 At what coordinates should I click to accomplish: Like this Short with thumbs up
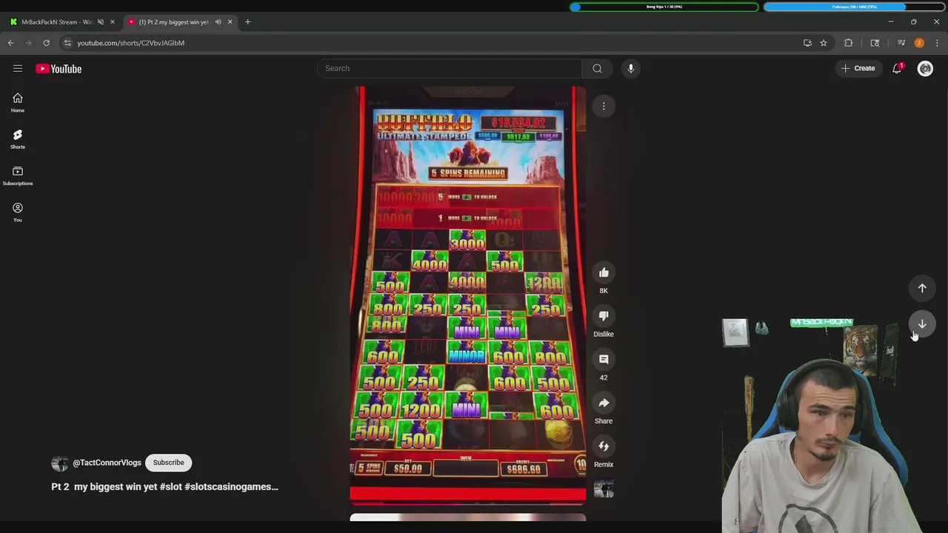604,272
